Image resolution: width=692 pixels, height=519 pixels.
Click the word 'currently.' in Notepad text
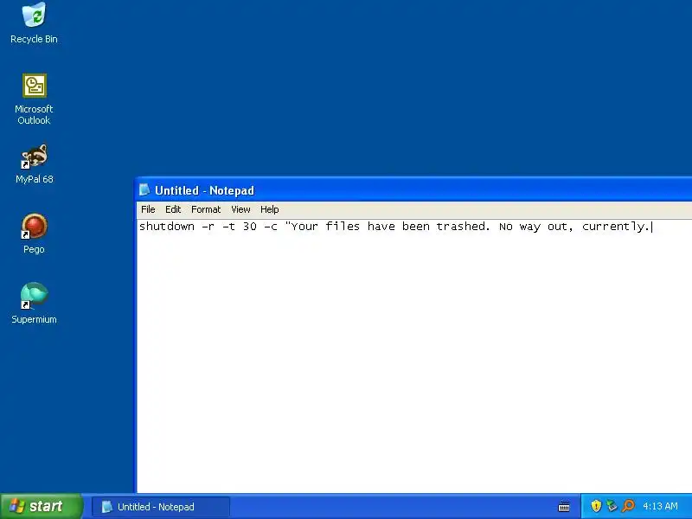pos(616,227)
